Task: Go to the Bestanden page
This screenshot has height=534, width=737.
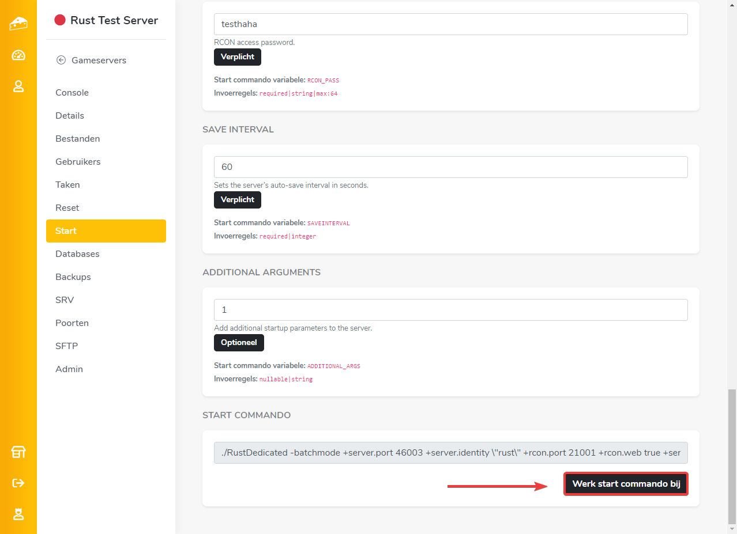Action: click(x=77, y=139)
